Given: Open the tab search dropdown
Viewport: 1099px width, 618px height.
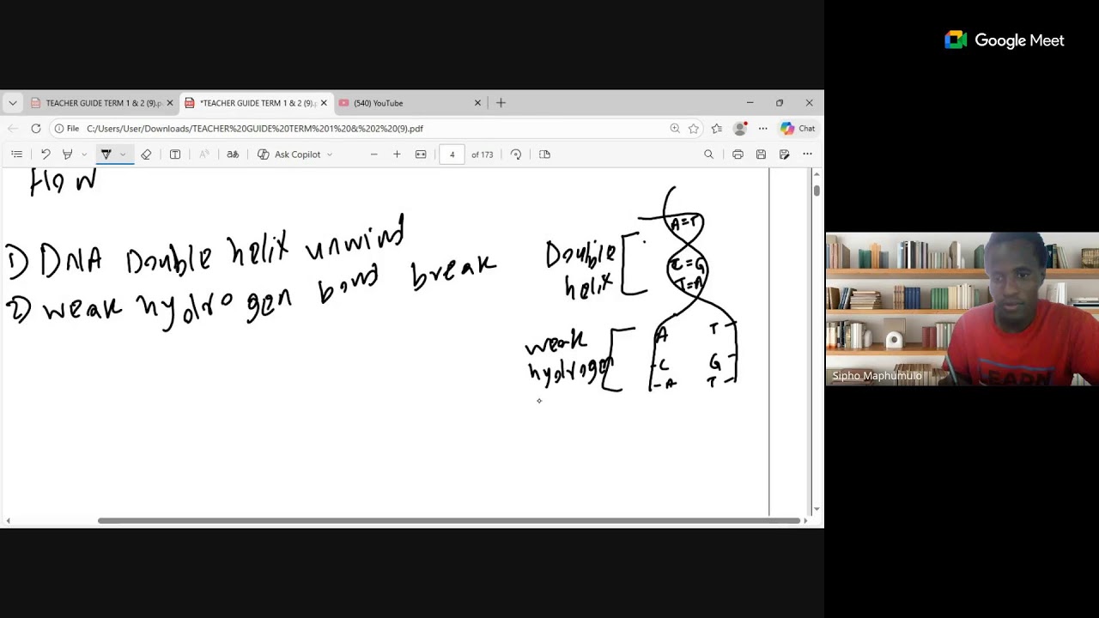Looking at the screenshot, I should click(x=12, y=103).
